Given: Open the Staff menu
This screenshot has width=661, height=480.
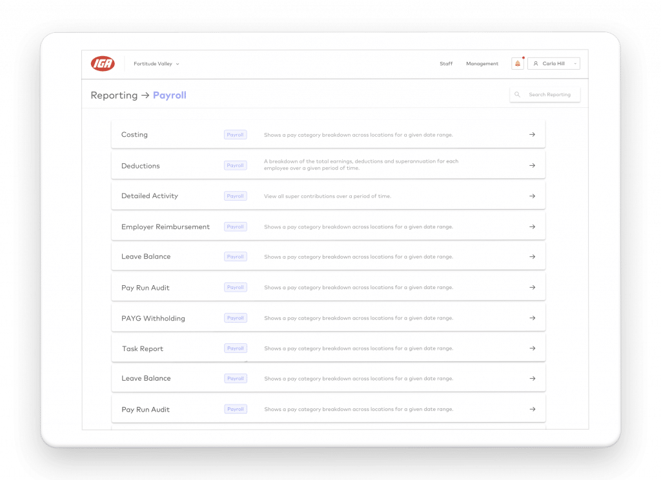Looking at the screenshot, I should 446,64.
